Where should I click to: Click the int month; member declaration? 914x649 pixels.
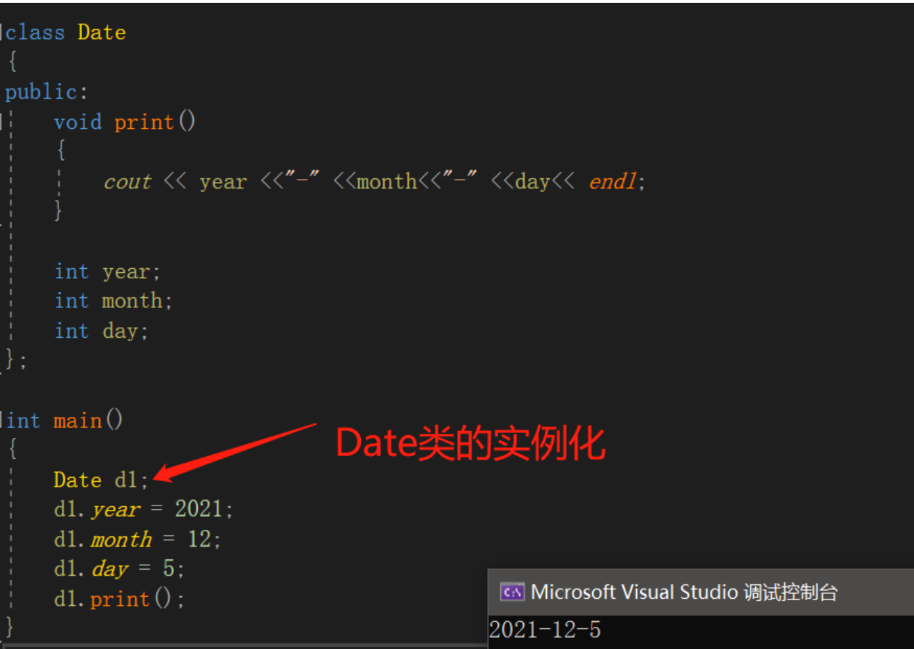tap(114, 301)
